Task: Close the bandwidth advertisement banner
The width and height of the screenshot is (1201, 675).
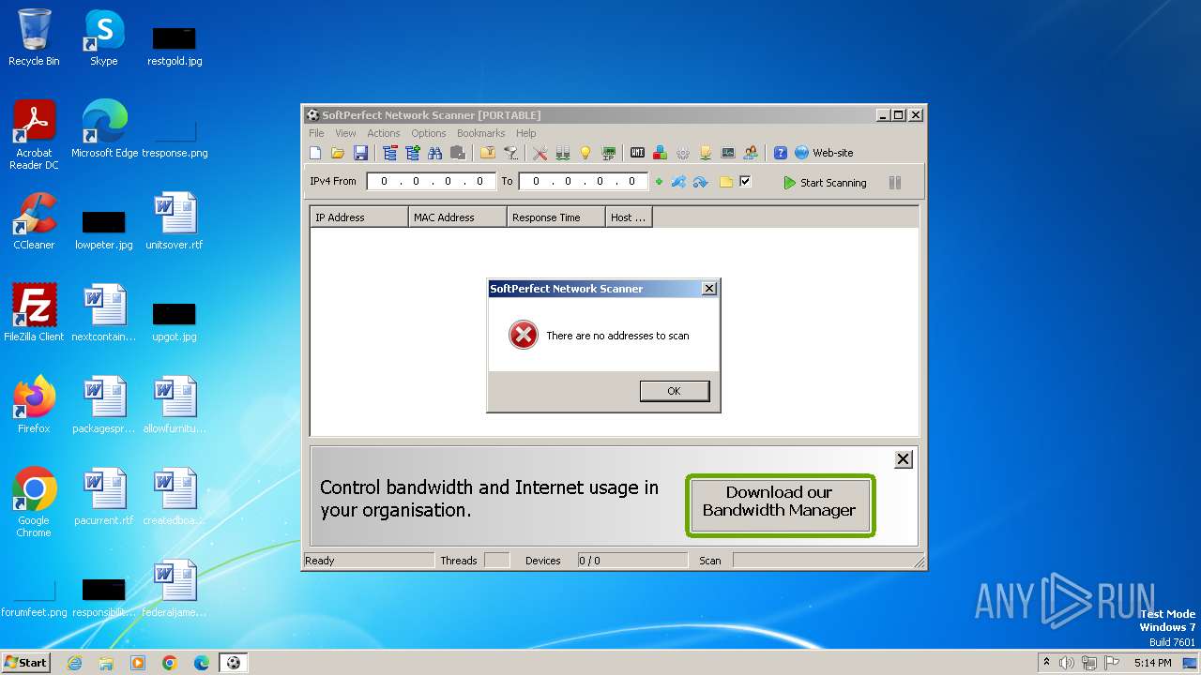Action: (x=903, y=458)
